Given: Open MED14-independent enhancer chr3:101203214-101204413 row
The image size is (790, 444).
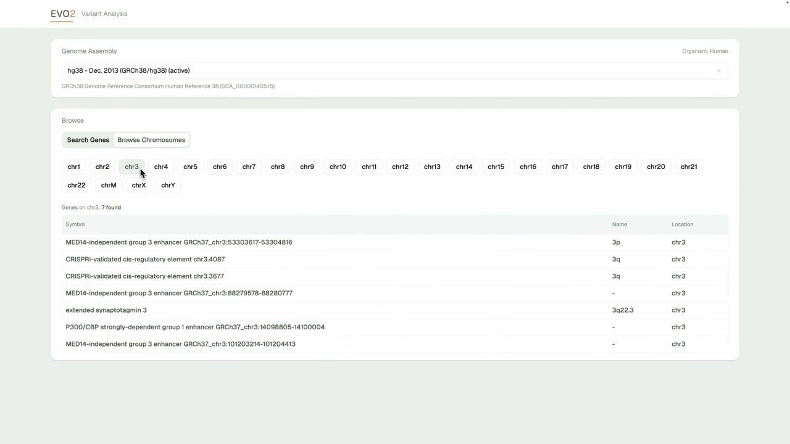Looking at the screenshot, I should 395,344.
